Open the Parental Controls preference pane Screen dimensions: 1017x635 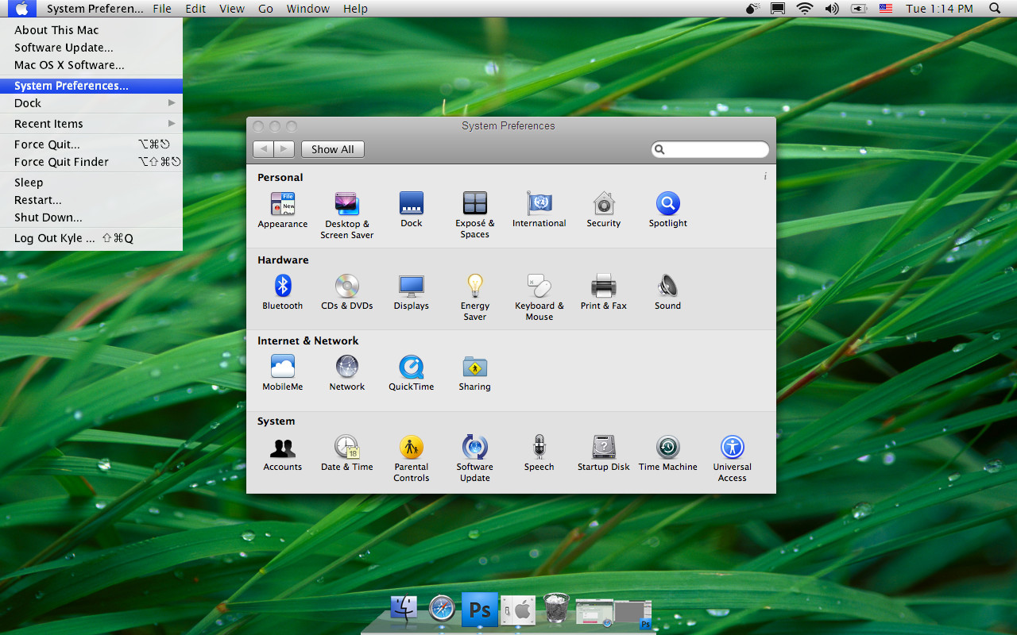click(x=411, y=447)
